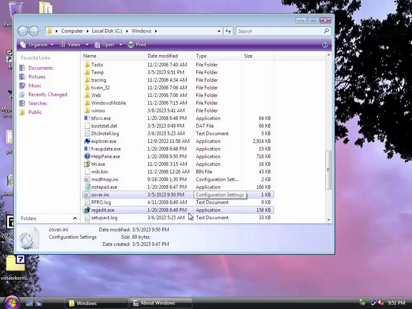Open Recently Changed favorite link

click(47, 94)
